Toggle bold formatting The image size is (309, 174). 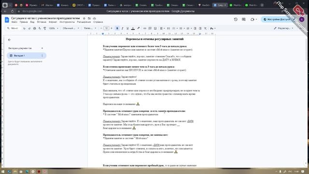click(x=117, y=29)
